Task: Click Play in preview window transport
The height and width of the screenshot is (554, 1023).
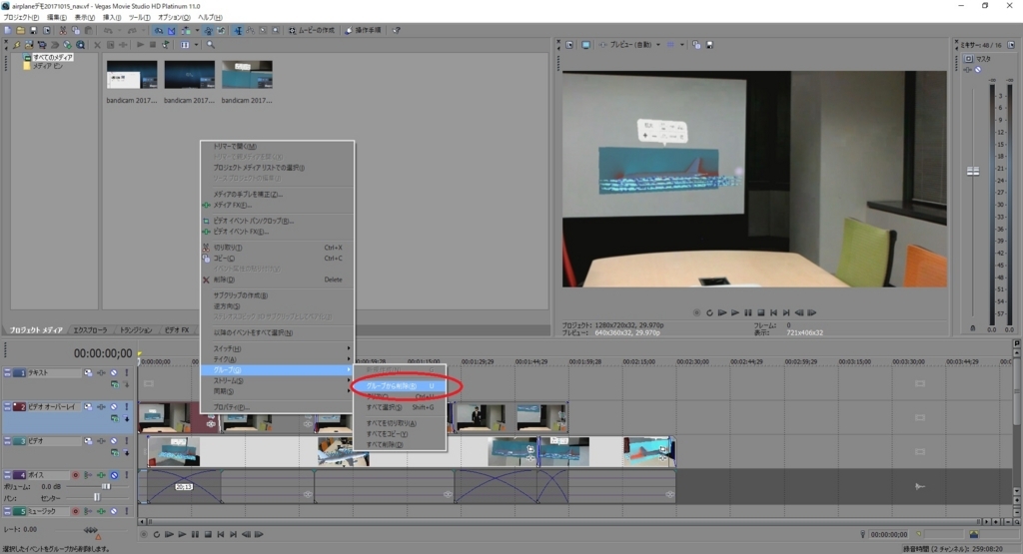Action: [735, 312]
